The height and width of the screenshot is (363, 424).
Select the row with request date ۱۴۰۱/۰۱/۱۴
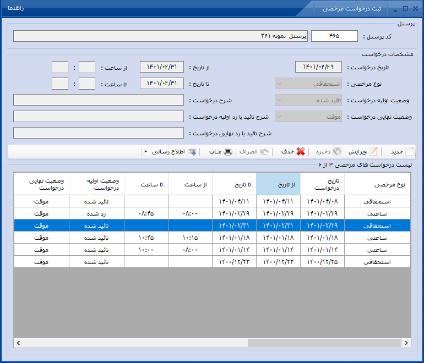[x=212, y=250]
